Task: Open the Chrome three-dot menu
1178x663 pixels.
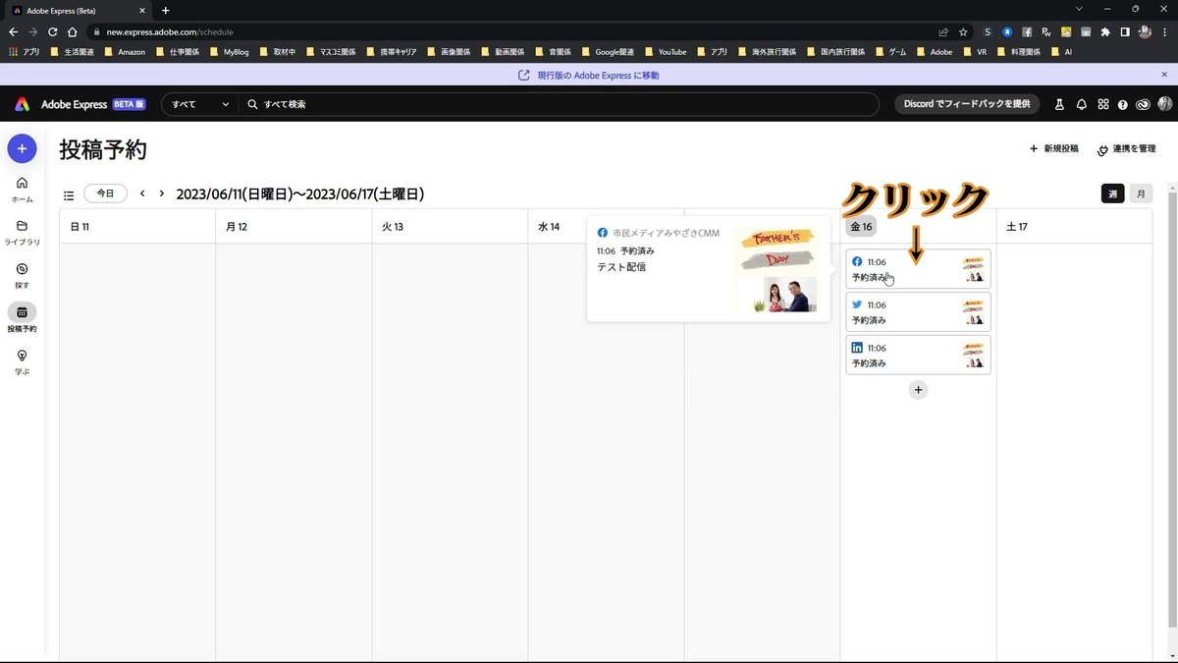Action: tap(1165, 31)
